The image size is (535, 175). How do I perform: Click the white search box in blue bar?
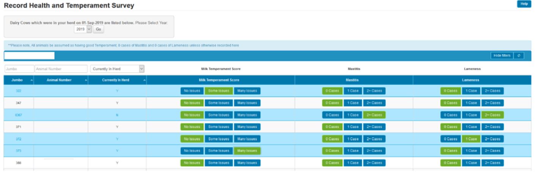click(29, 56)
